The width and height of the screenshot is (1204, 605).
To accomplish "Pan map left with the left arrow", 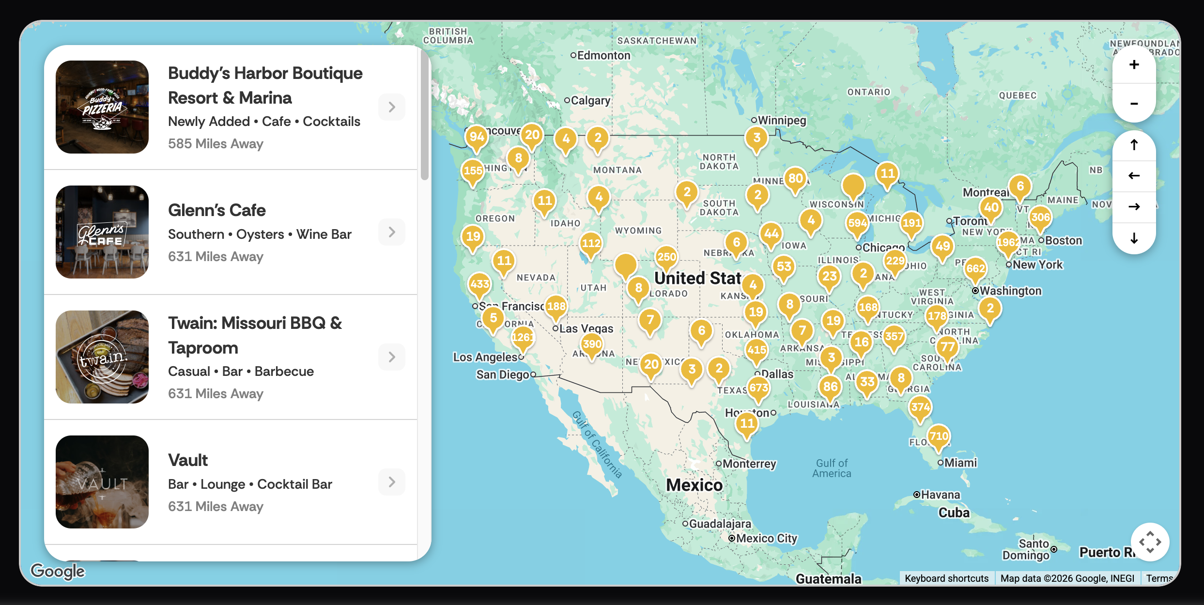I will click(x=1134, y=176).
